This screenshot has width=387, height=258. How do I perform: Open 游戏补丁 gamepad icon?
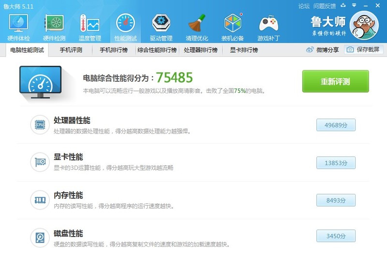(x=268, y=28)
